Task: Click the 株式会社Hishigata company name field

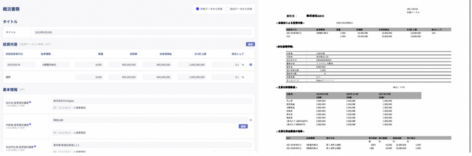Action: [152, 101]
